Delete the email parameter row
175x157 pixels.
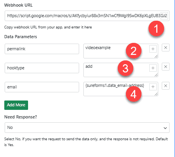[166, 86]
